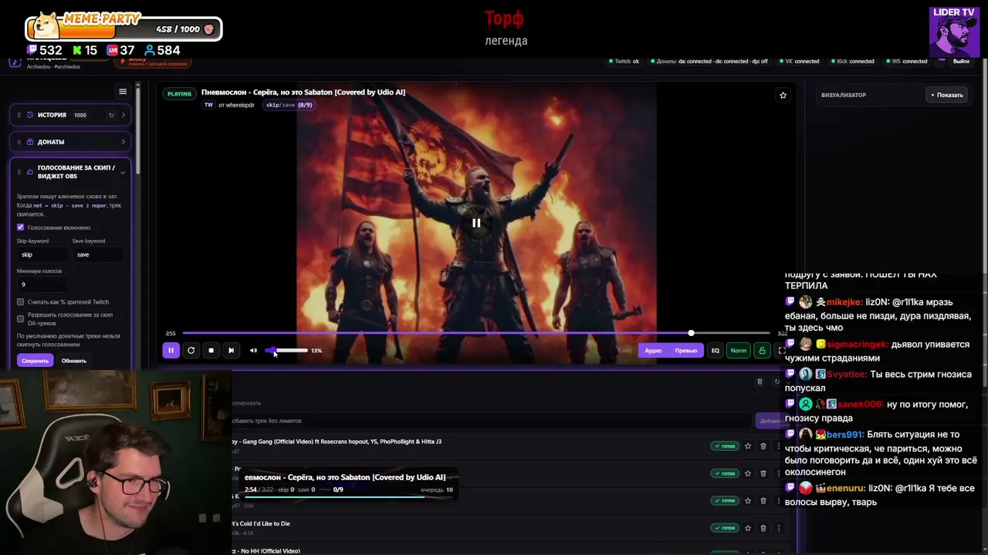The height and width of the screenshot is (555, 988).
Task: Click the Svyatlee username in chat
Action: coord(847,375)
